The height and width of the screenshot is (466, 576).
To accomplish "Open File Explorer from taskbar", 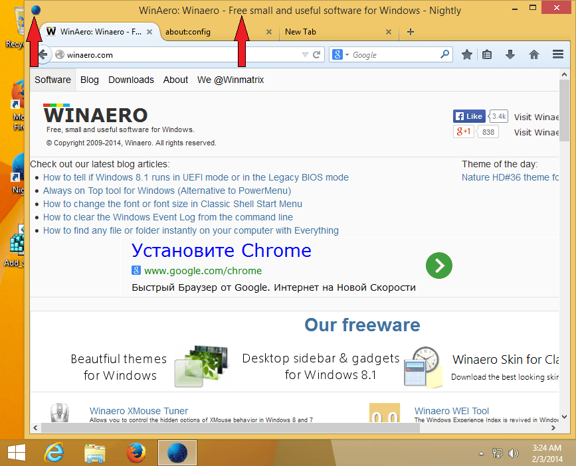I will [95, 453].
